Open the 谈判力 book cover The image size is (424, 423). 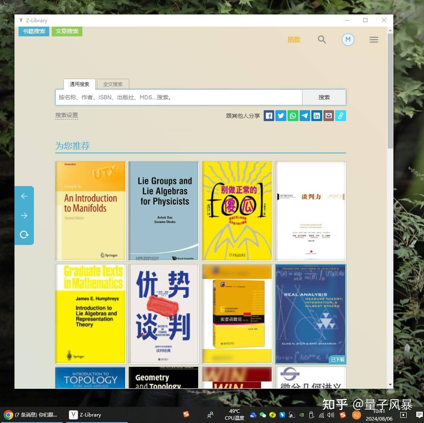point(311,211)
